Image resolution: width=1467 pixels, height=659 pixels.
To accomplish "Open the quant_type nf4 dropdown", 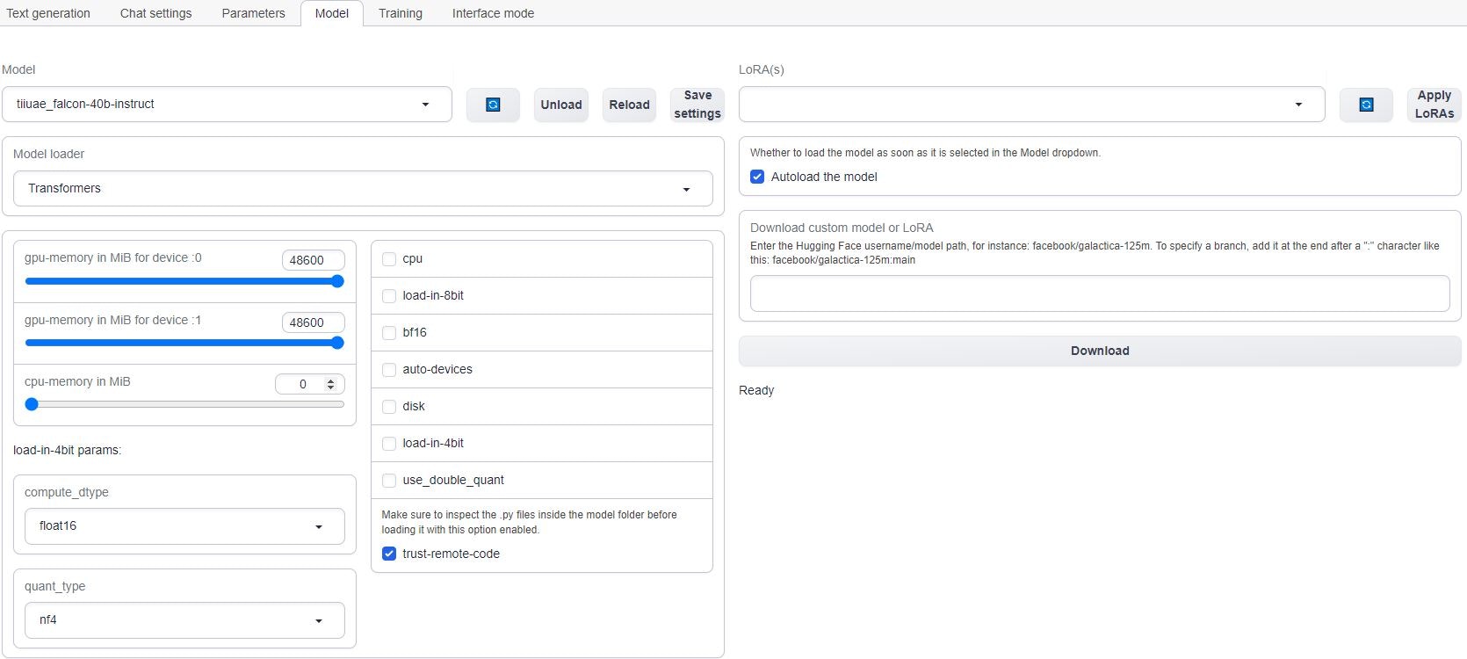I will (184, 620).
